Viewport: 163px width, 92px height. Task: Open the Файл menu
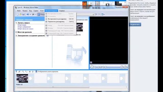tap(19, 11)
